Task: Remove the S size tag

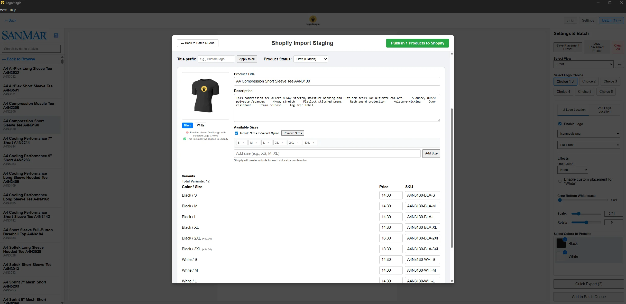Action: 243,143
